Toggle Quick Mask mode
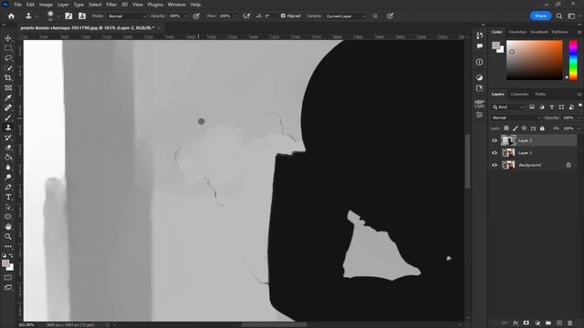584x328 pixels. tap(8, 277)
